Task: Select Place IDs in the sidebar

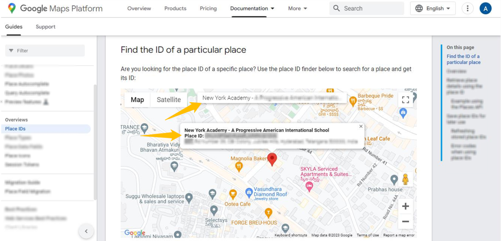Action: click(x=46, y=129)
